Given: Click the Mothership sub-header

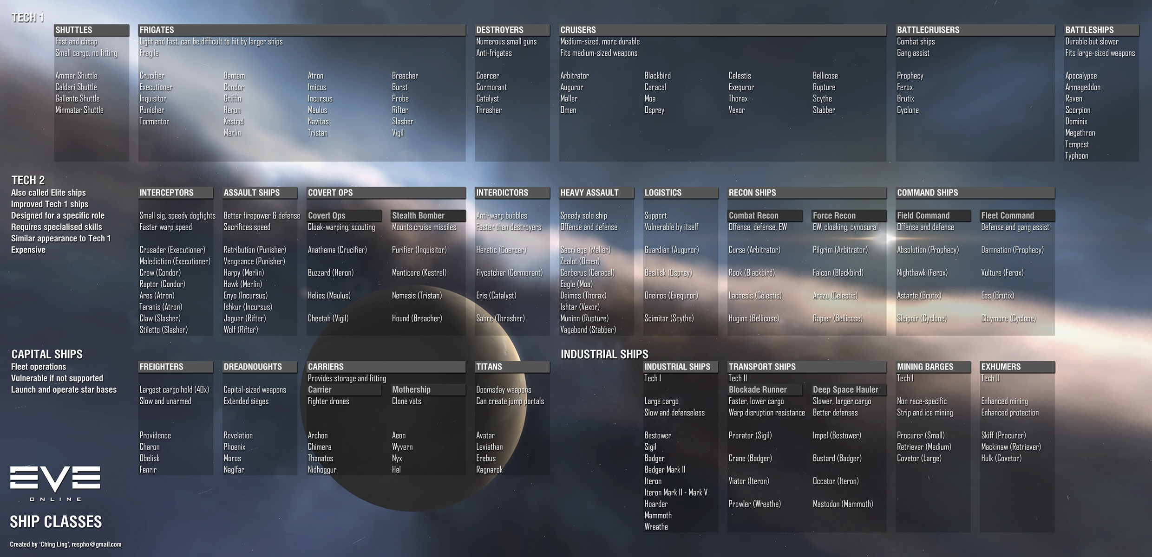Looking at the screenshot, I should pyautogui.click(x=411, y=390).
